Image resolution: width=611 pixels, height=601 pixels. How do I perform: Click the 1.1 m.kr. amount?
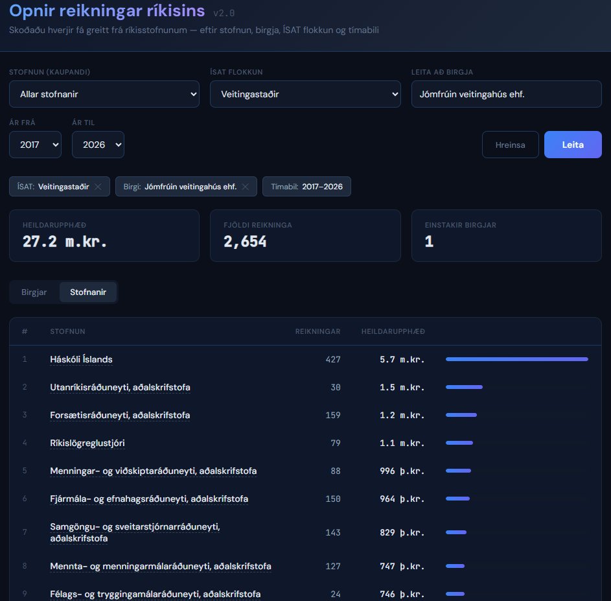(x=402, y=443)
